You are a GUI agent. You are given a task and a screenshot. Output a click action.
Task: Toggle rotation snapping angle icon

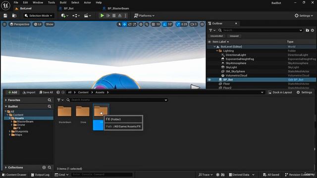click(165, 24)
